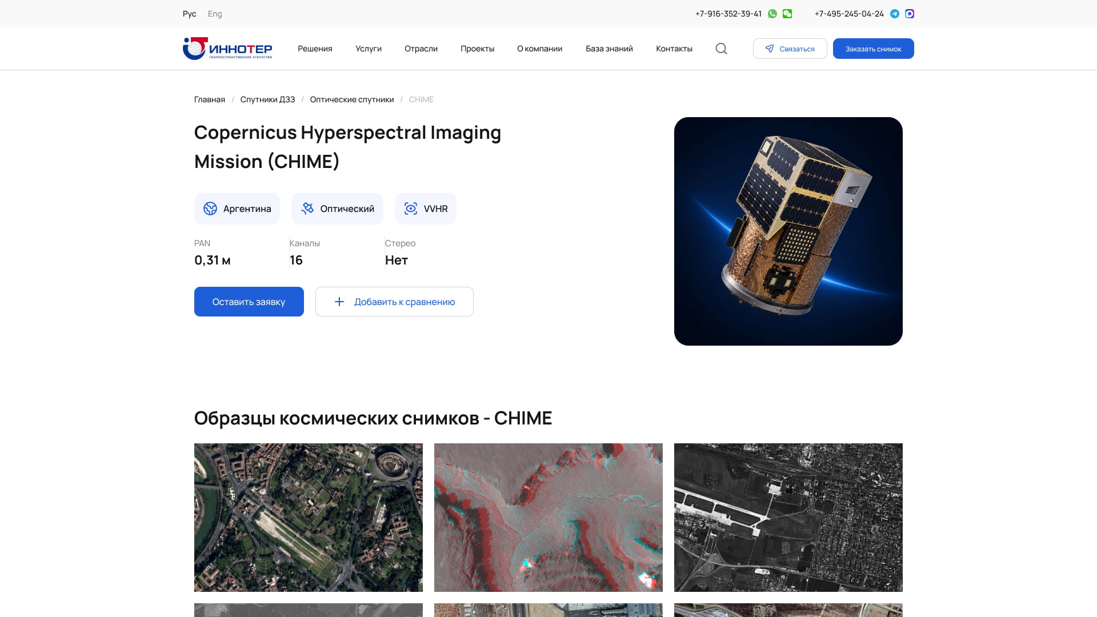The height and width of the screenshot is (617, 1097).
Task: Call phone number +7-495-245-04-24
Action: tap(849, 14)
